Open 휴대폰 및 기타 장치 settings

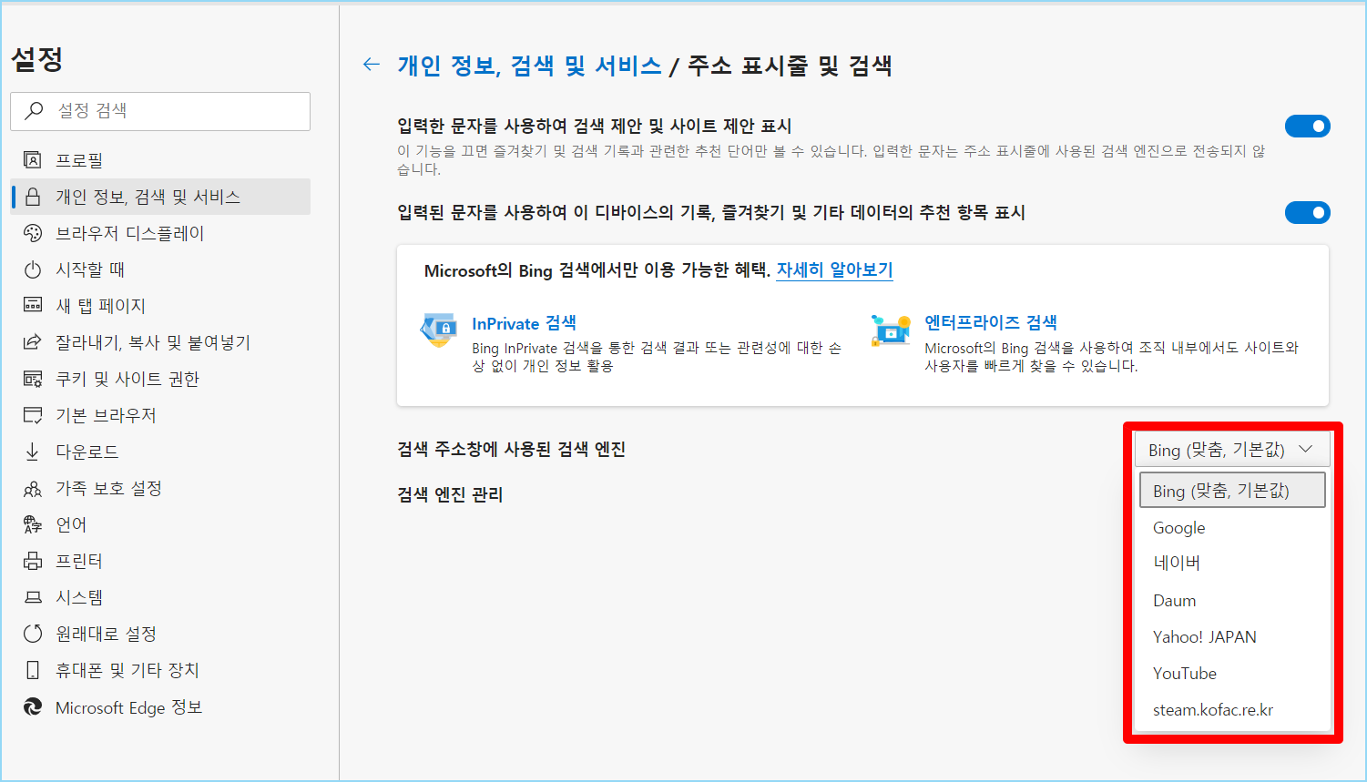click(x=160, y=670)
